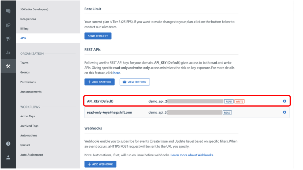Go to Integrations in settings menu
Image resolution: width=303 pixels, height=170 pixels.
28,19
